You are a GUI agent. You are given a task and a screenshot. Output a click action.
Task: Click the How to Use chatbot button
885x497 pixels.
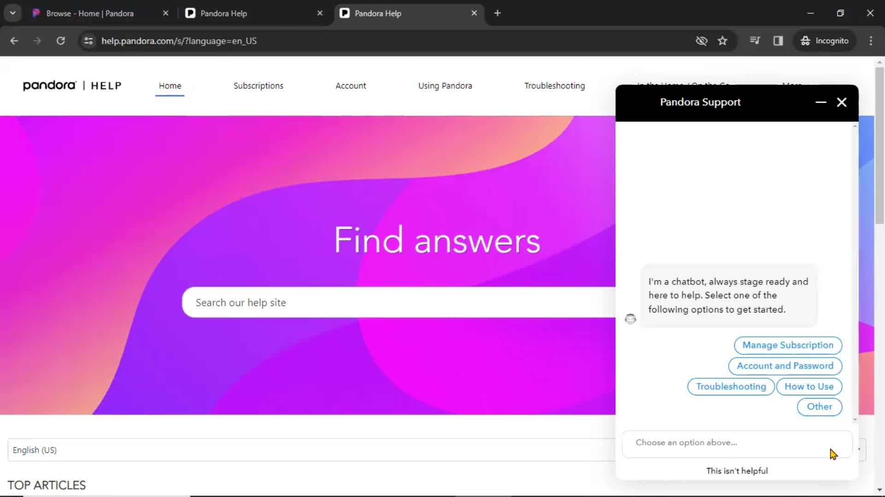[x=809, y=386]
